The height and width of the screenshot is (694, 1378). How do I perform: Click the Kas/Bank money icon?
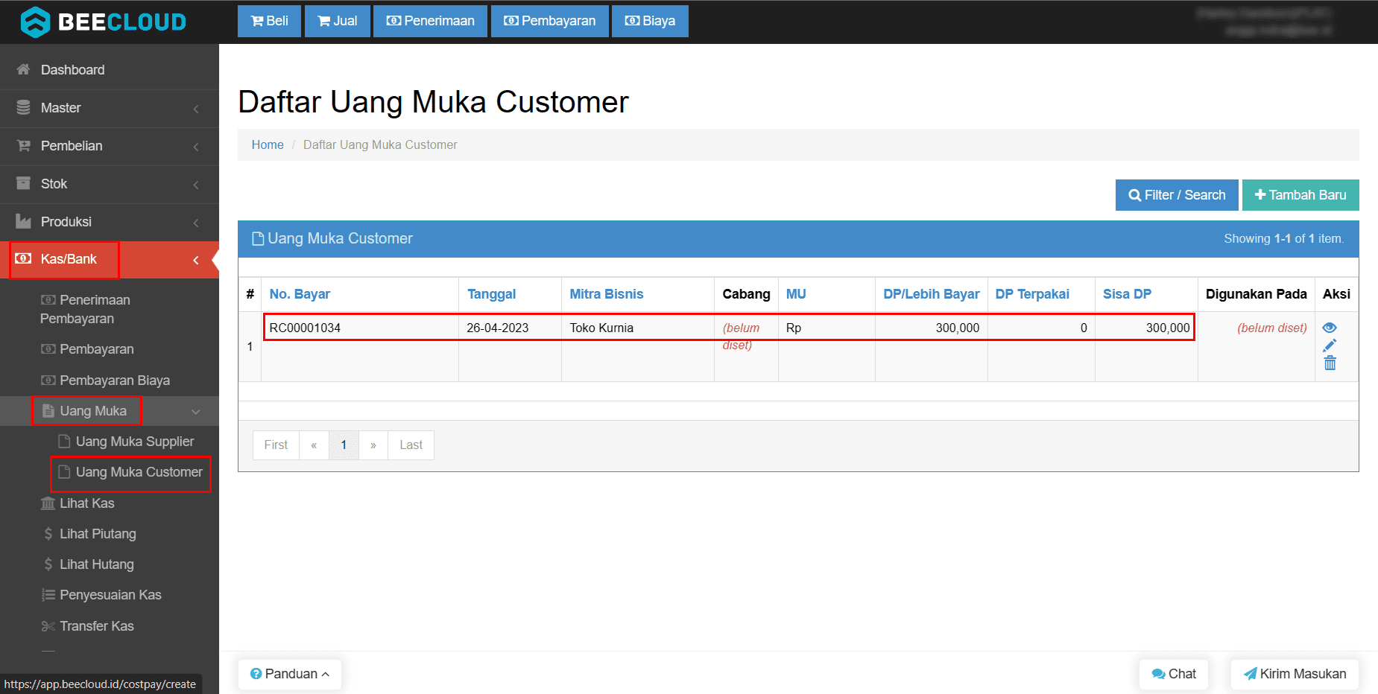tap(23, 258)
